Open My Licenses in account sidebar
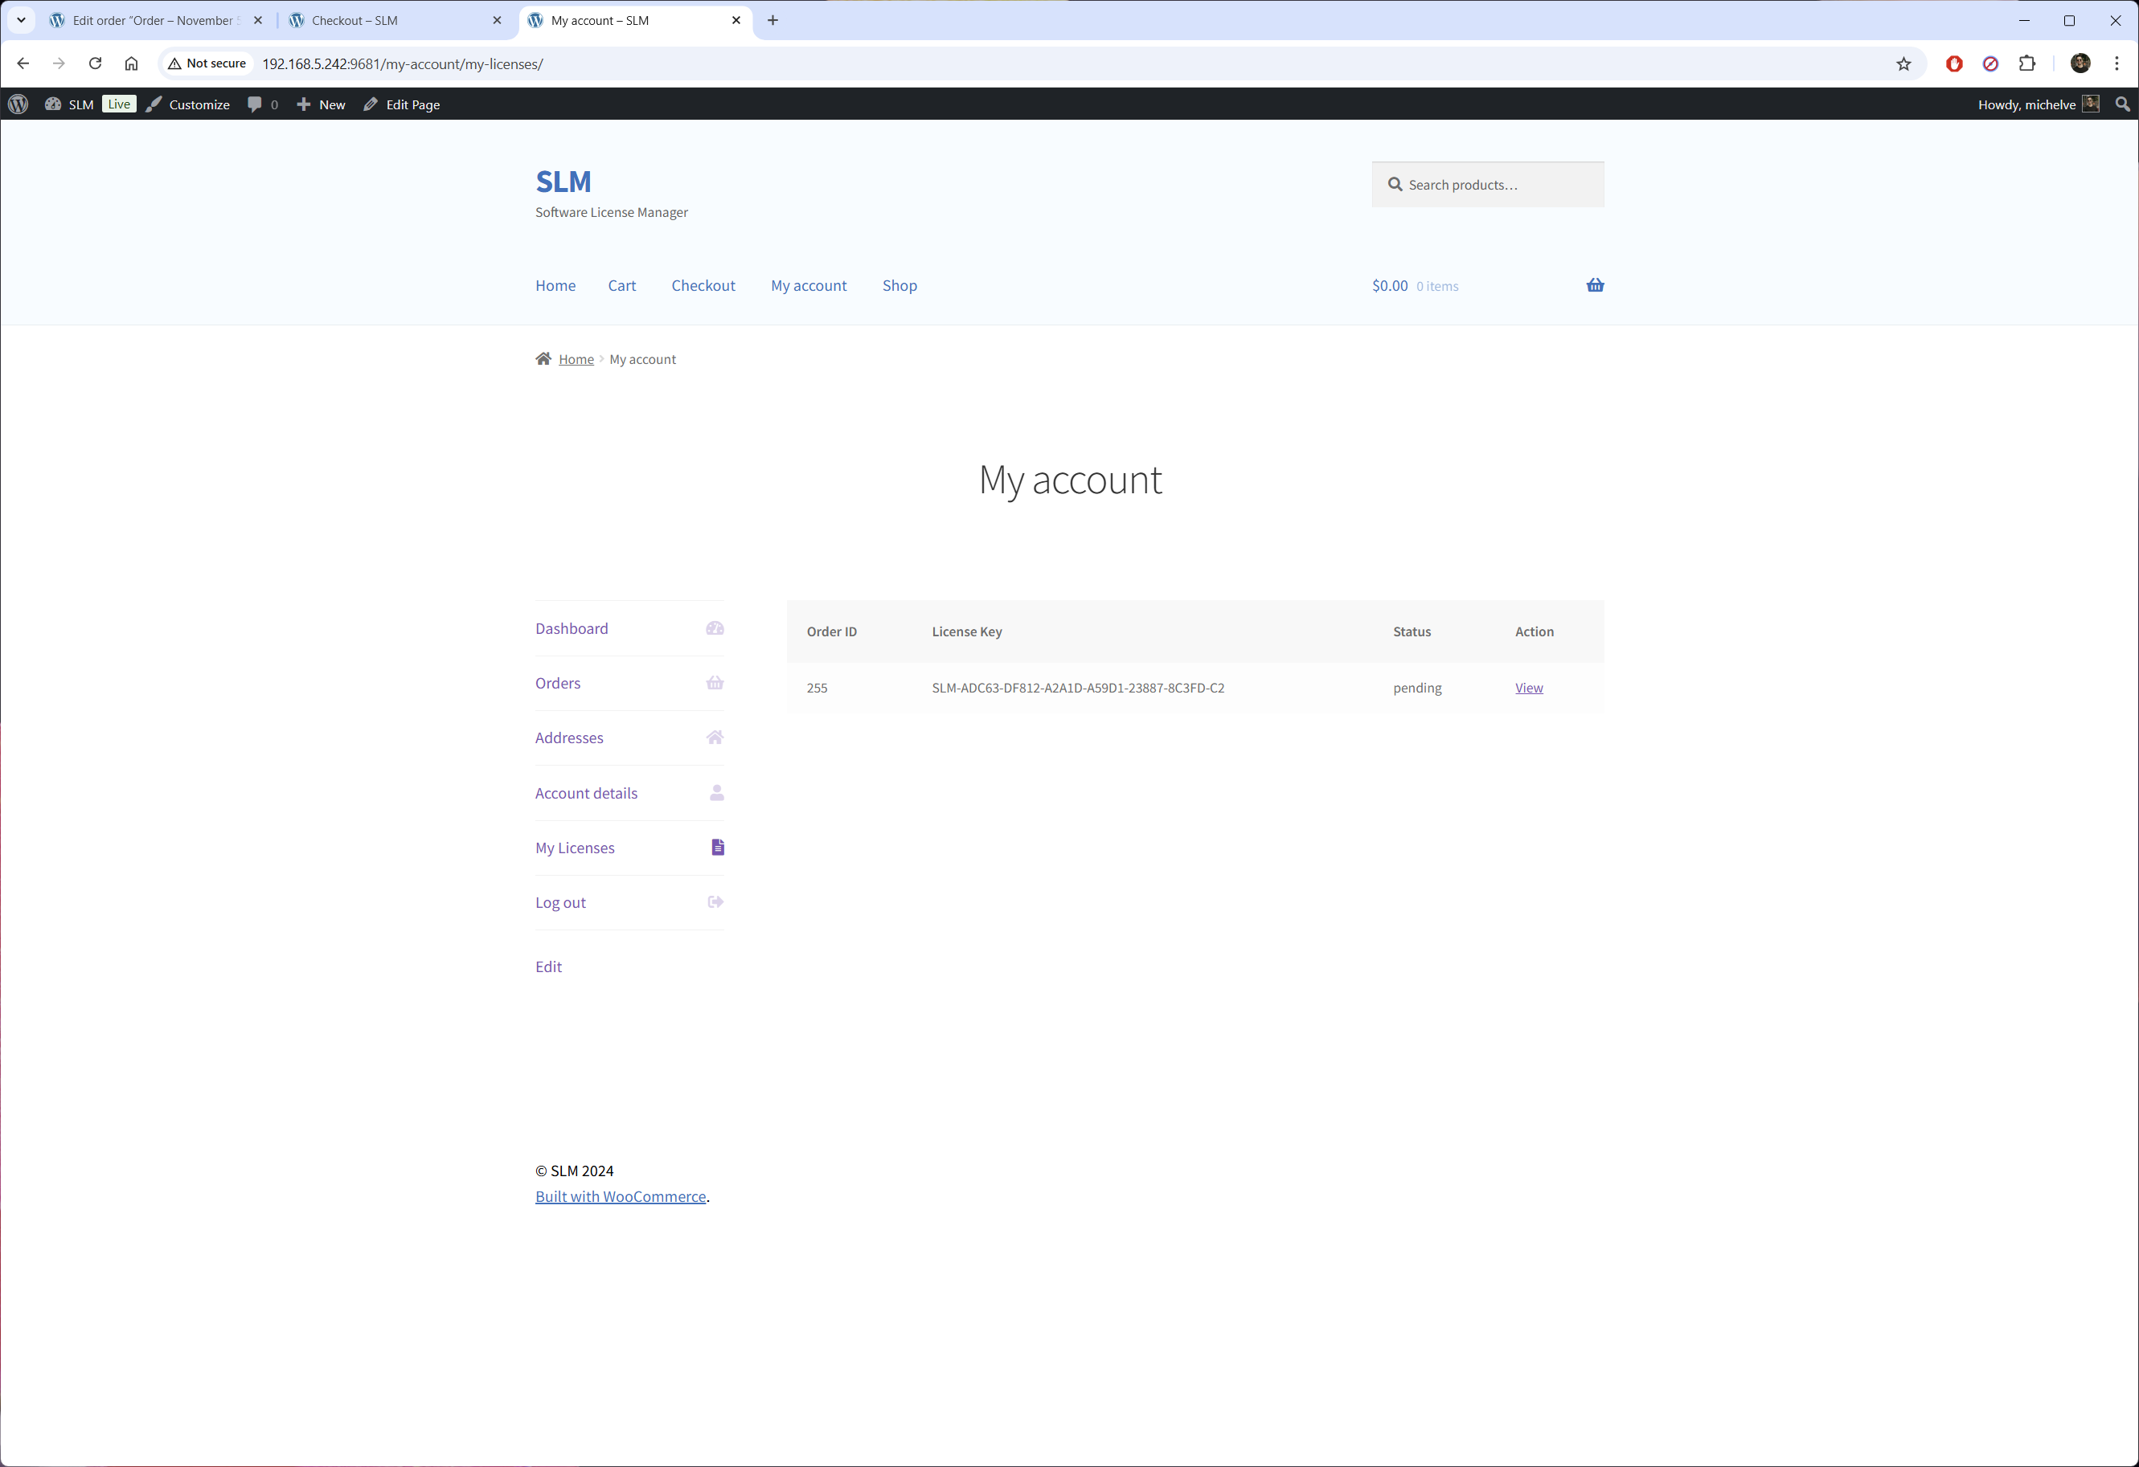The image size is (2139, 1467). (x=574, y=847)
